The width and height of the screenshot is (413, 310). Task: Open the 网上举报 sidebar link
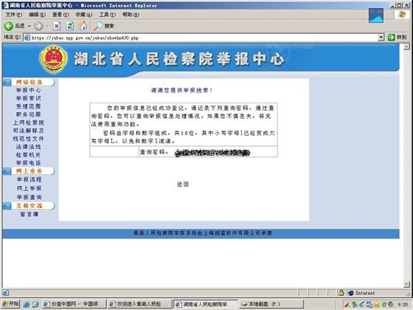point(29,188)
